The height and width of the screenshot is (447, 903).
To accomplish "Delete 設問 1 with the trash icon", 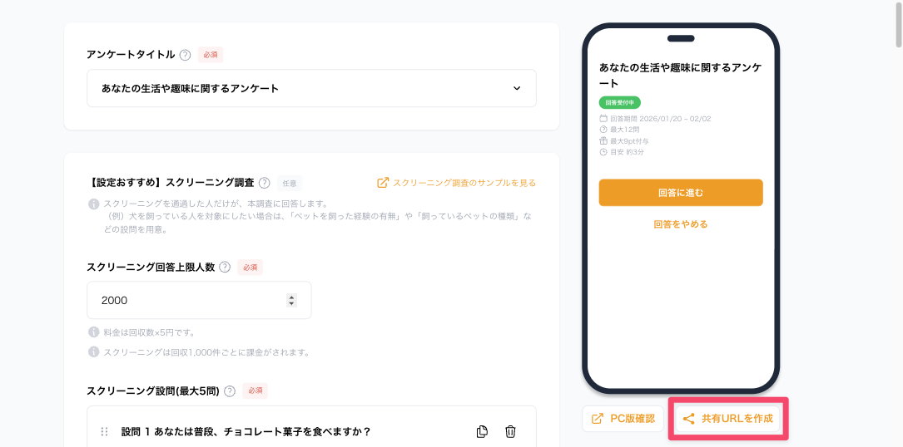I will (x=510, y=431).
